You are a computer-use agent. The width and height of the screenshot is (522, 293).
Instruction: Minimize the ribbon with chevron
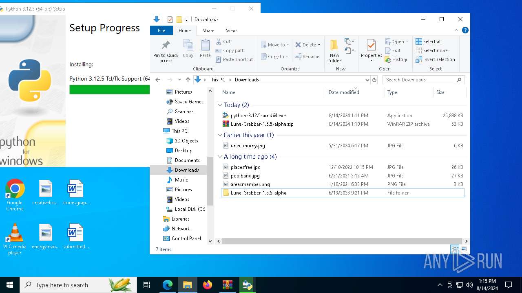coord(456,30)
